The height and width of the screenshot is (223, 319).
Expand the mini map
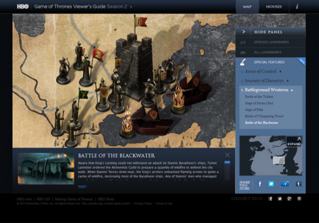pos(294,142)
